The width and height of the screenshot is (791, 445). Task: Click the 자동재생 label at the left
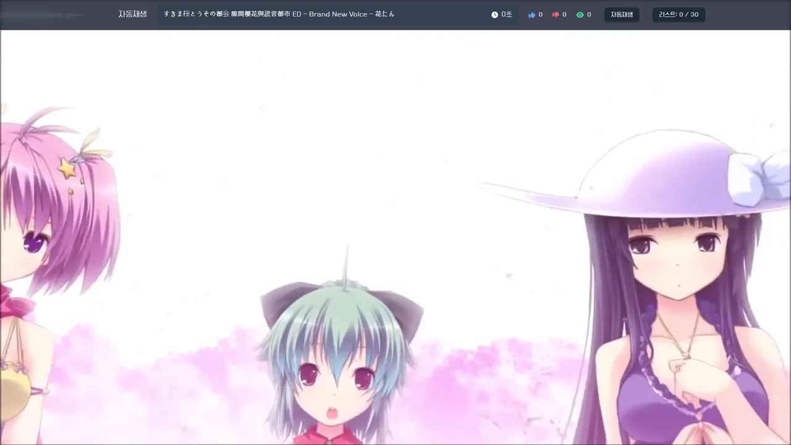click(x=132, y=14)
